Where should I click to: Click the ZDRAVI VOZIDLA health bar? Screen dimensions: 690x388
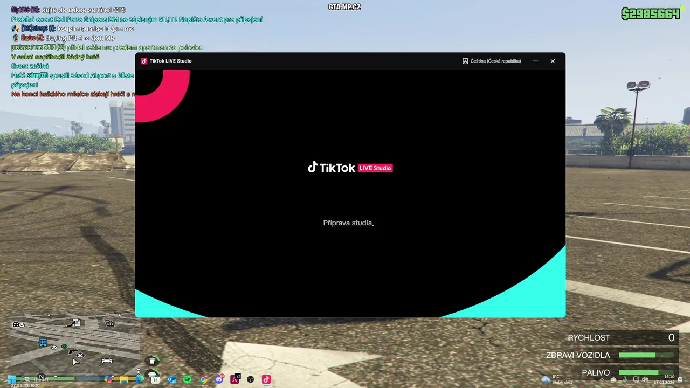pyautogui.click(x=646, y=355)
